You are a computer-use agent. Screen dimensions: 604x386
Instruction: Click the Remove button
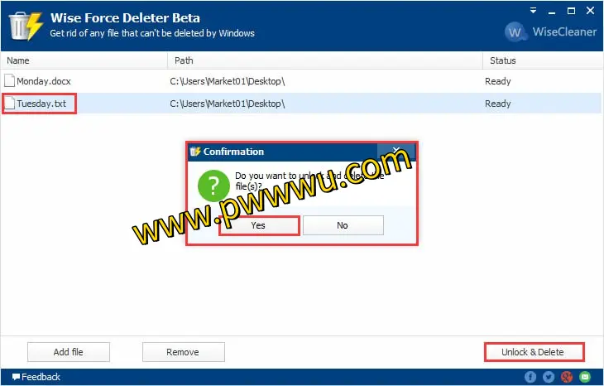[x=183, y=352]
